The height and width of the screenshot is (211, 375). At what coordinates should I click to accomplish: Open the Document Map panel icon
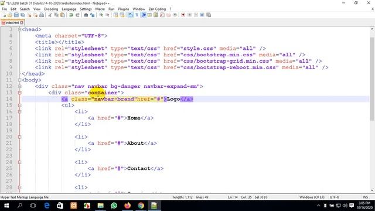[x=156, y=15]
